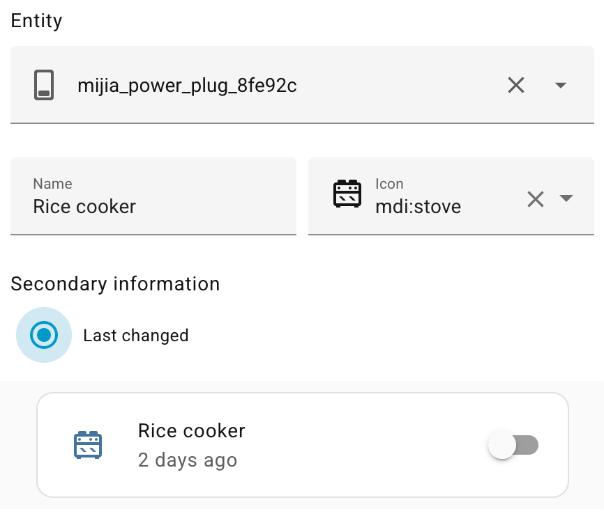Open the Icon picker dropdown arrow
Screen dimensions: 604x516
[x=566, y=198]
